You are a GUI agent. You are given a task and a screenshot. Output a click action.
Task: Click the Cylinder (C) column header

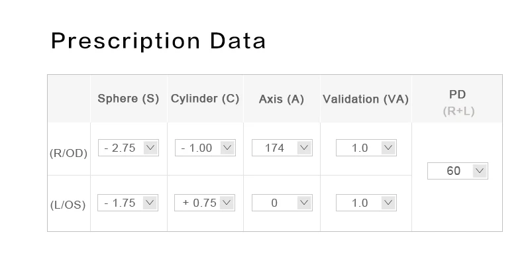click(205, 99)
